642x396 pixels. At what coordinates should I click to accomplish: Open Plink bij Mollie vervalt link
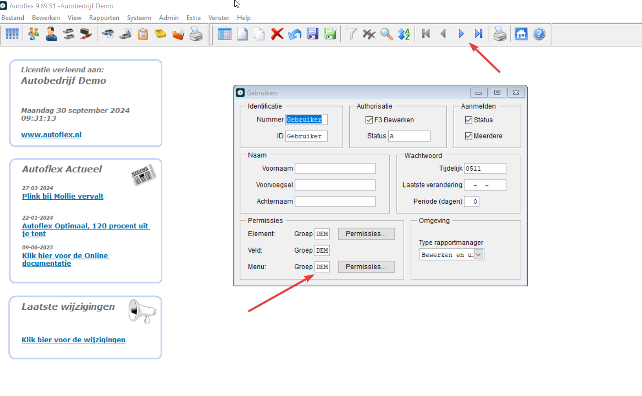[x=63, y=196]
